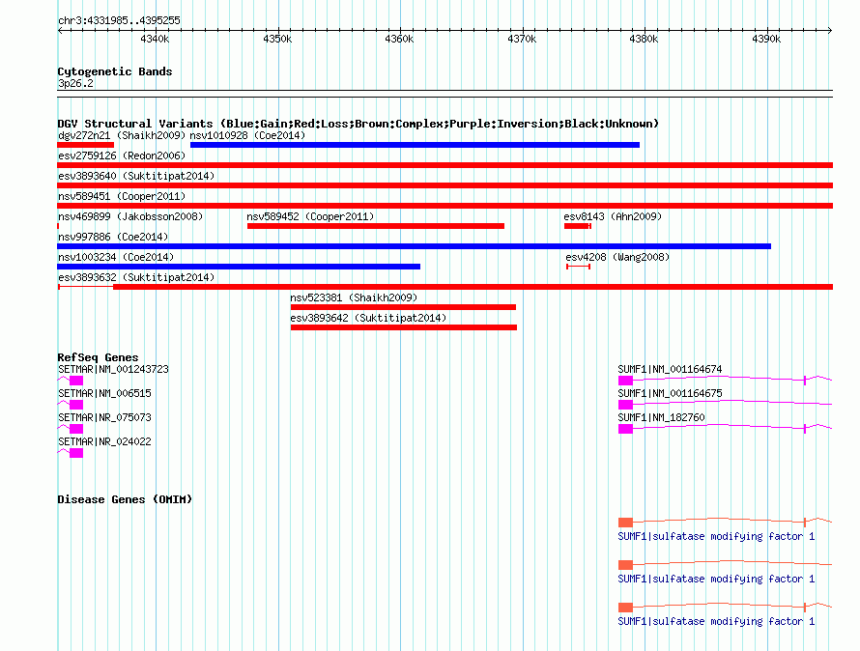Open the SUMF1|NM_182760 transcript label
Screen dimensions: 860x651
661,417
